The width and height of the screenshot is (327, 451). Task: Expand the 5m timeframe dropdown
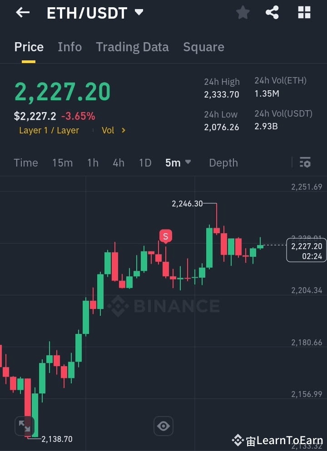[x=178, y=162]
